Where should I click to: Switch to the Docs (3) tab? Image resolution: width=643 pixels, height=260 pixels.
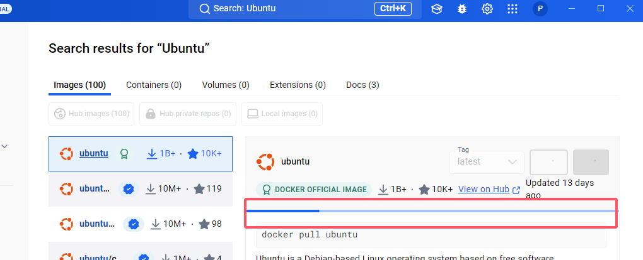(362, 85)
